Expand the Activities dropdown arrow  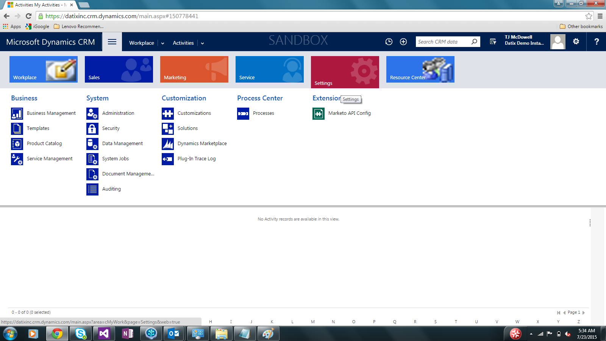coord(203,43)
